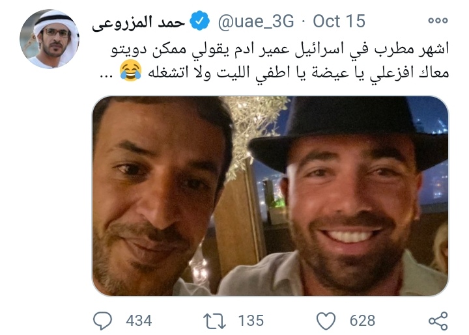Screen dimensions: 469x335
Task: Like the tweet with the heart icon
Action: pyautogui.click(x=326, y=321)
